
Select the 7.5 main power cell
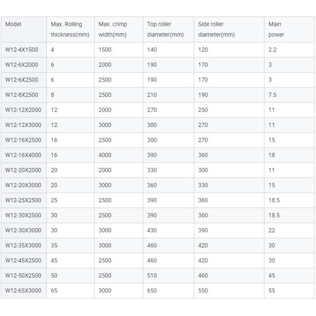[272, 95]
